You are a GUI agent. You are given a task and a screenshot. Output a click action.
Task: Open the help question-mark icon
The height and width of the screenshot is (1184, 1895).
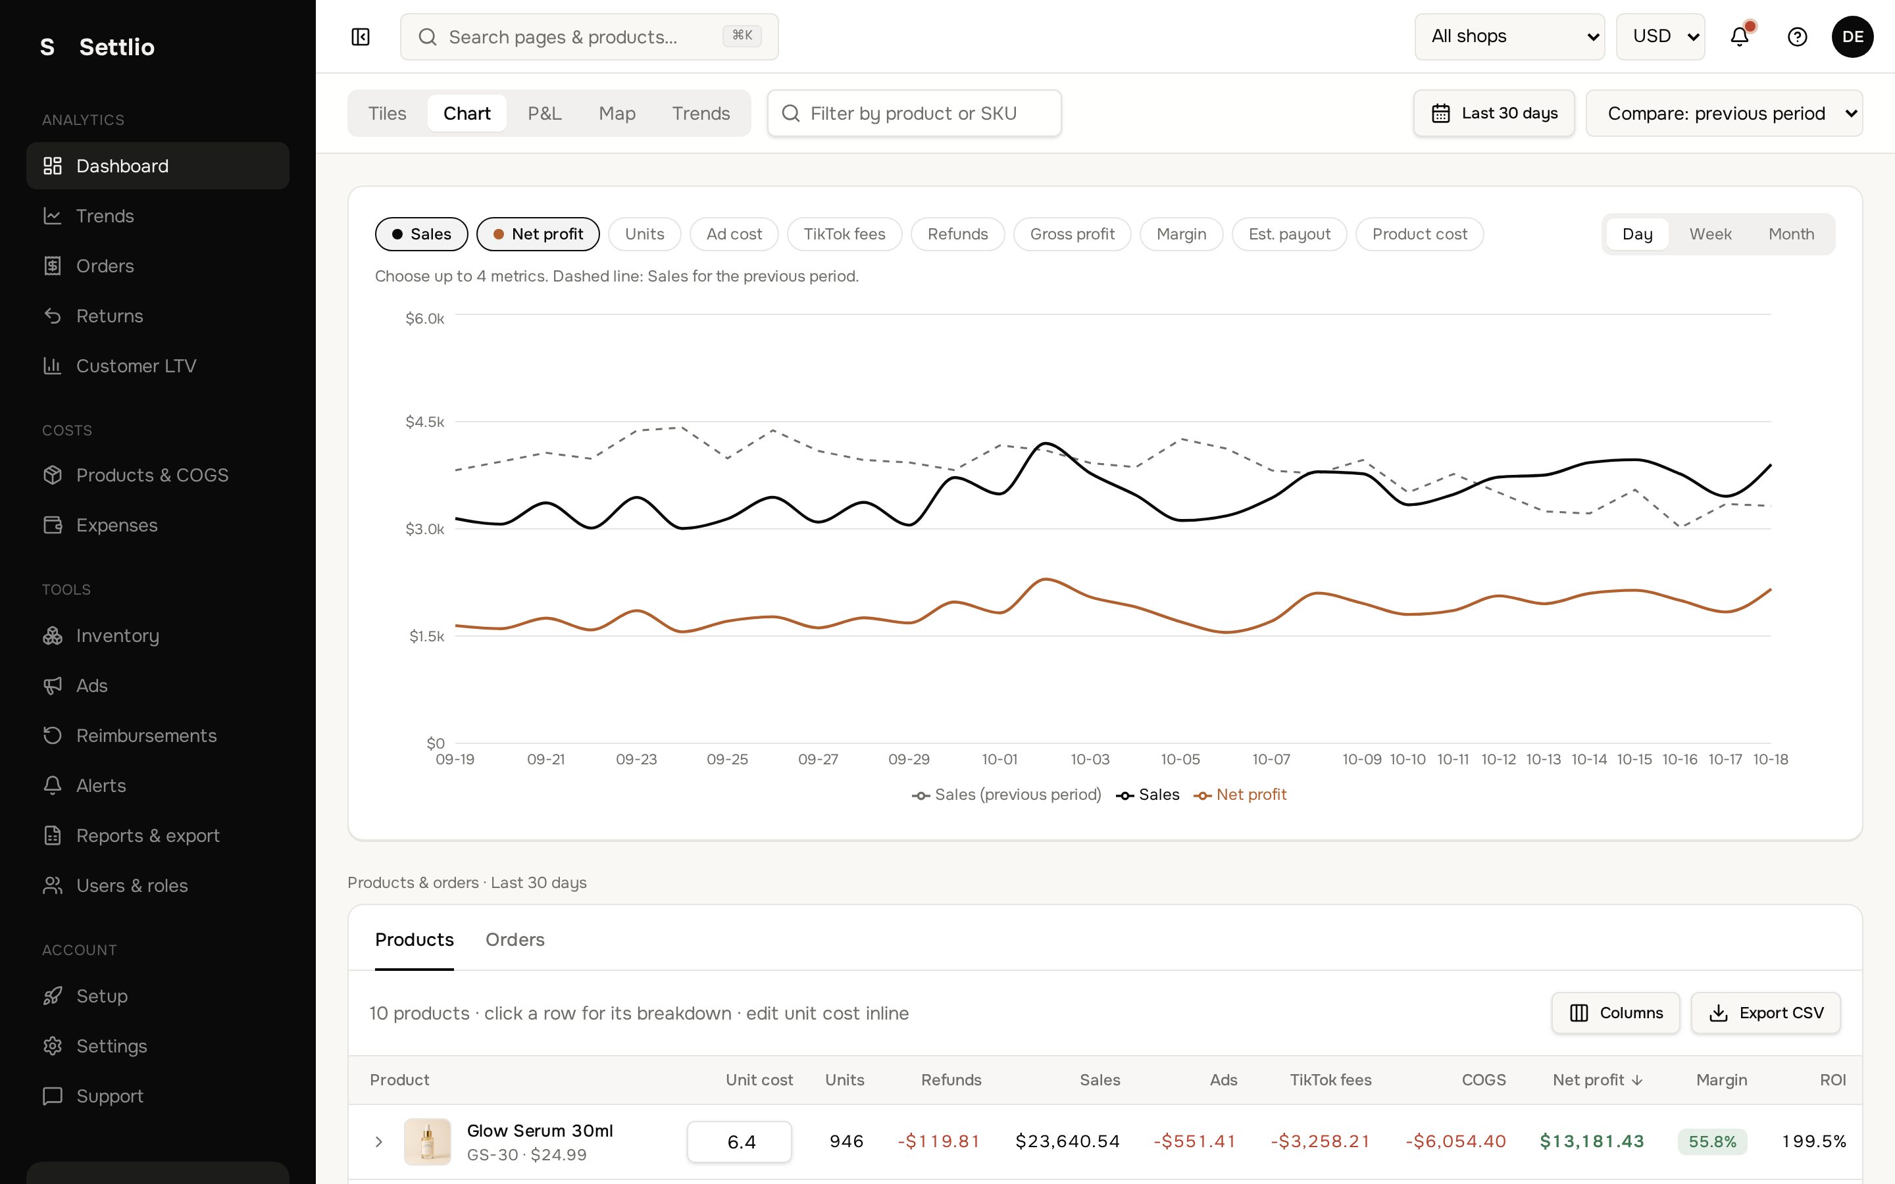click(x=1797, y=37)
